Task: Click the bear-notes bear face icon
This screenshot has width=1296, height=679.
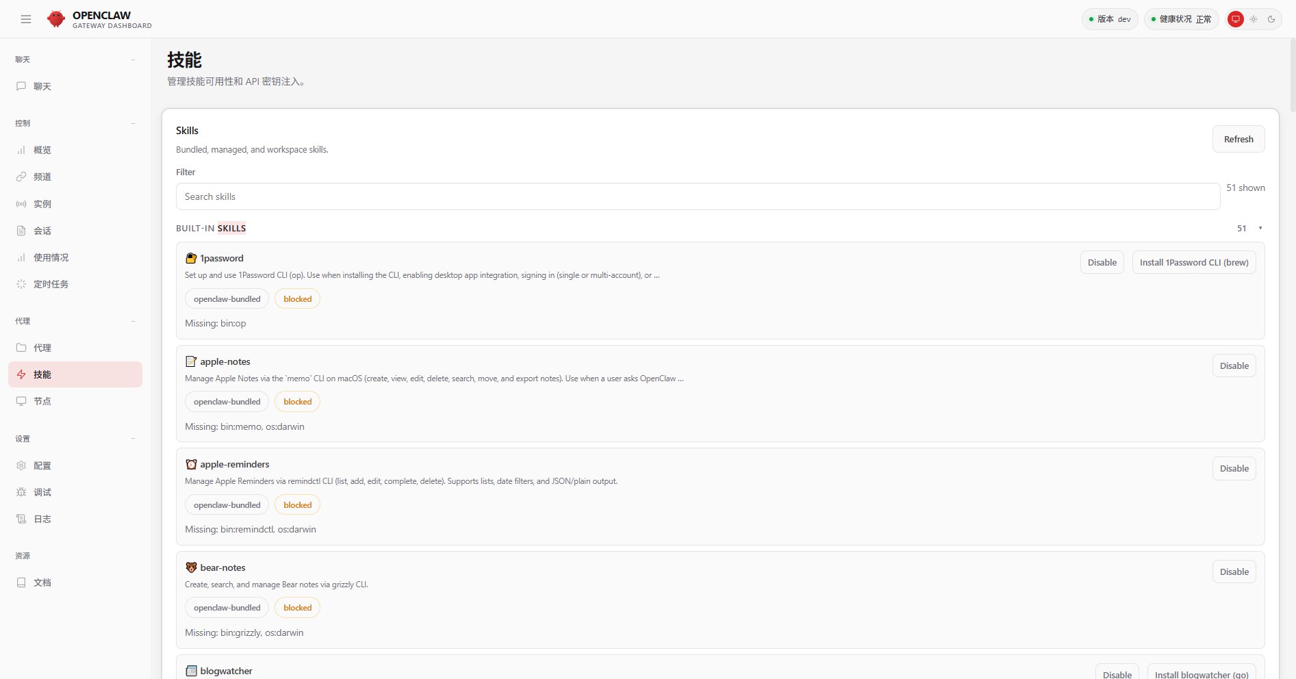Action: click(191, 567)
